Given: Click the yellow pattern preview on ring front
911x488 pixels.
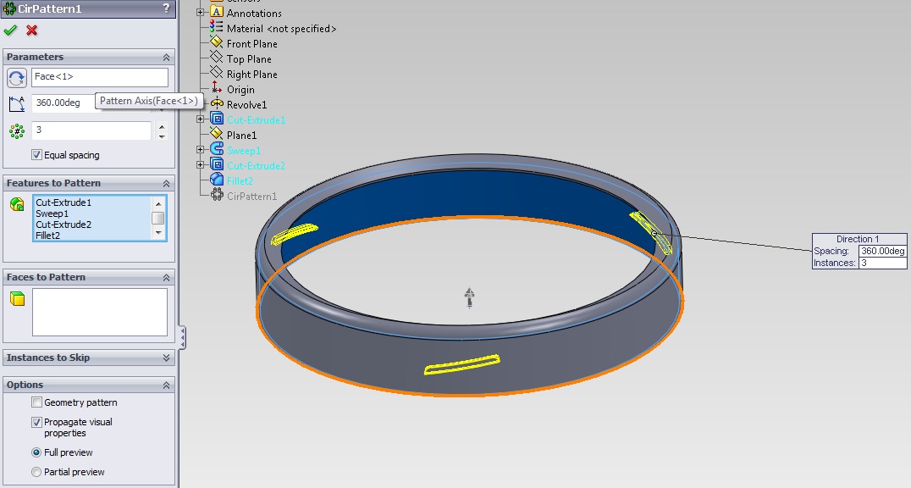Looking at the screenshot, I should 462,364.
